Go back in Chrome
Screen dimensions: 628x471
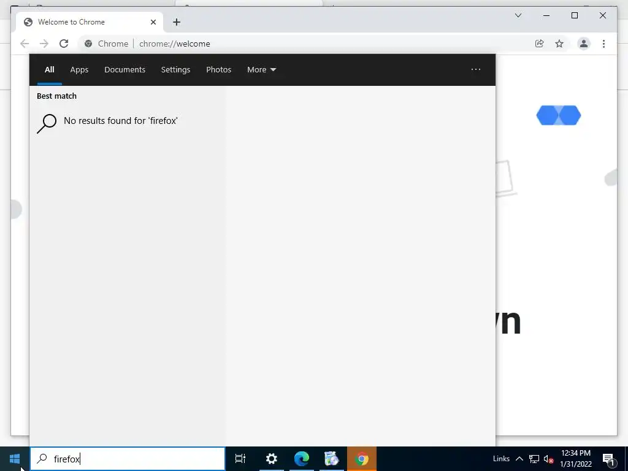pos(25,44)
